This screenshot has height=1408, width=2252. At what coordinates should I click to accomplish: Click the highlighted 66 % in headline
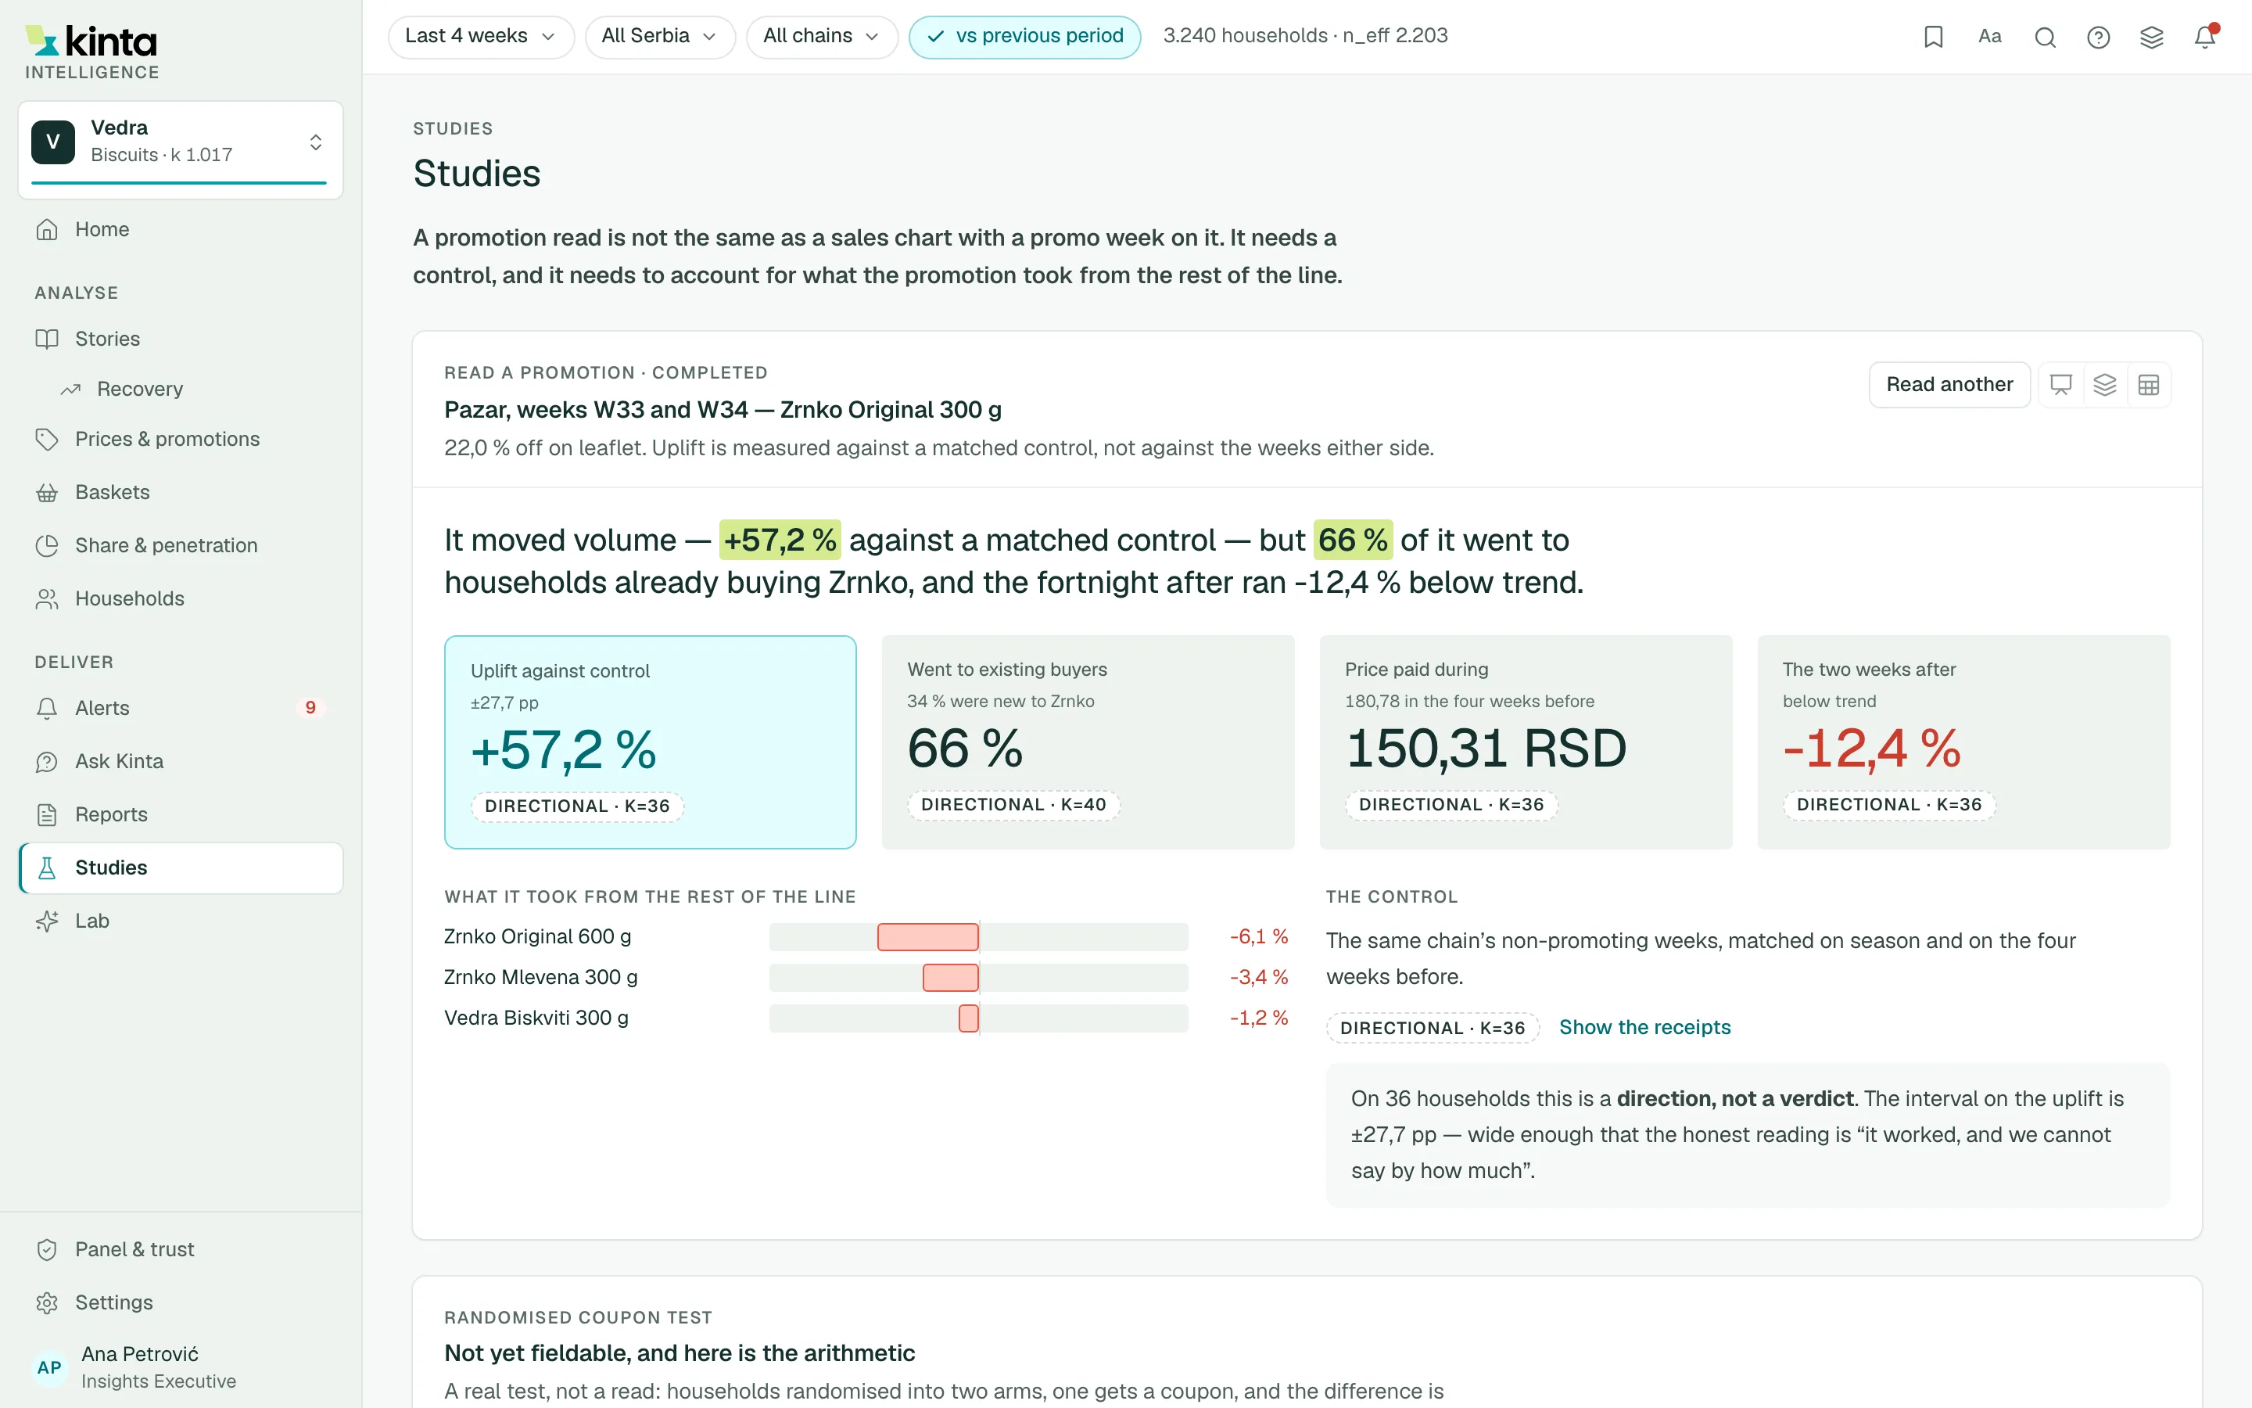pos(1353,540)
